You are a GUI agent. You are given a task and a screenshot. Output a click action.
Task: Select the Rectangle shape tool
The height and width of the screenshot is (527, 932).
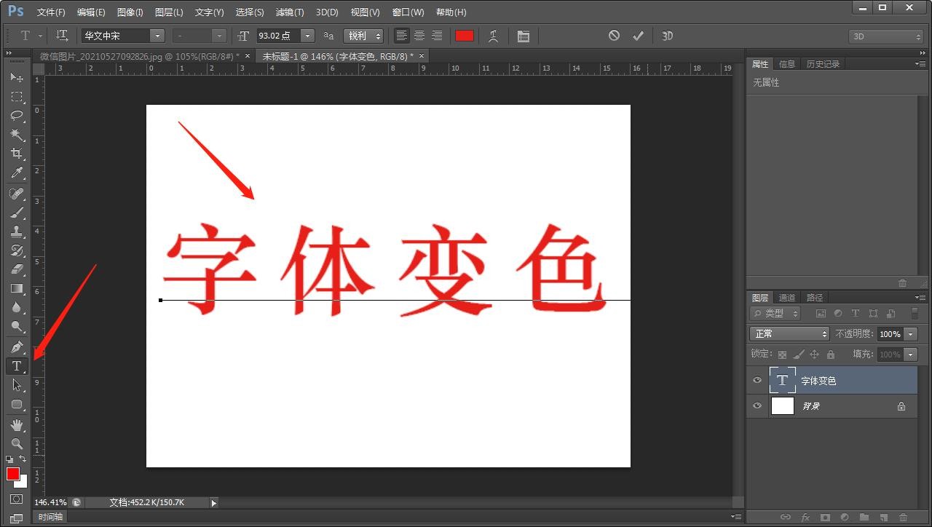point(16,405)
